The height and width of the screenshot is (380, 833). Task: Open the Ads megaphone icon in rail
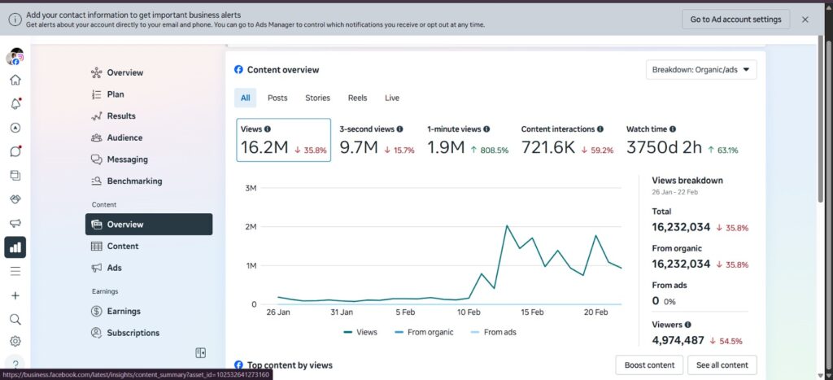click(15, 223)
